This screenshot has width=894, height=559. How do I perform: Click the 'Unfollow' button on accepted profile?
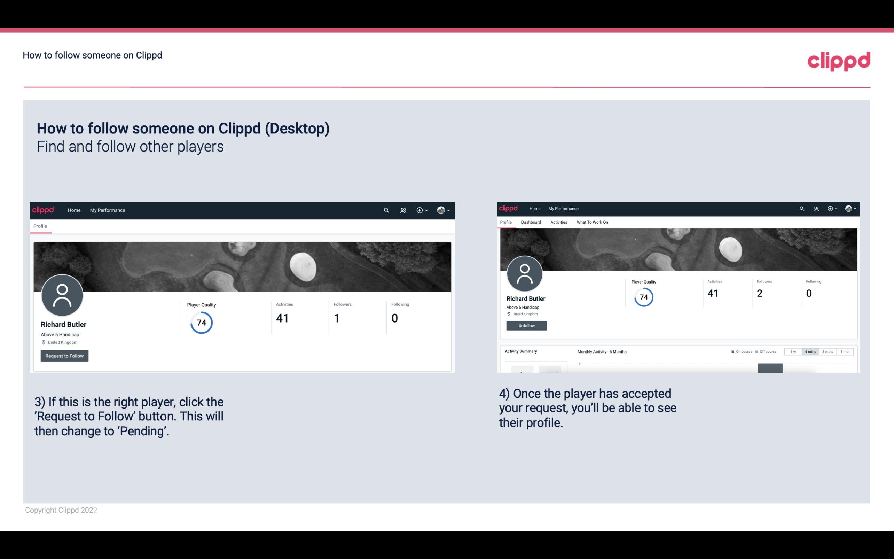point(526,325)
